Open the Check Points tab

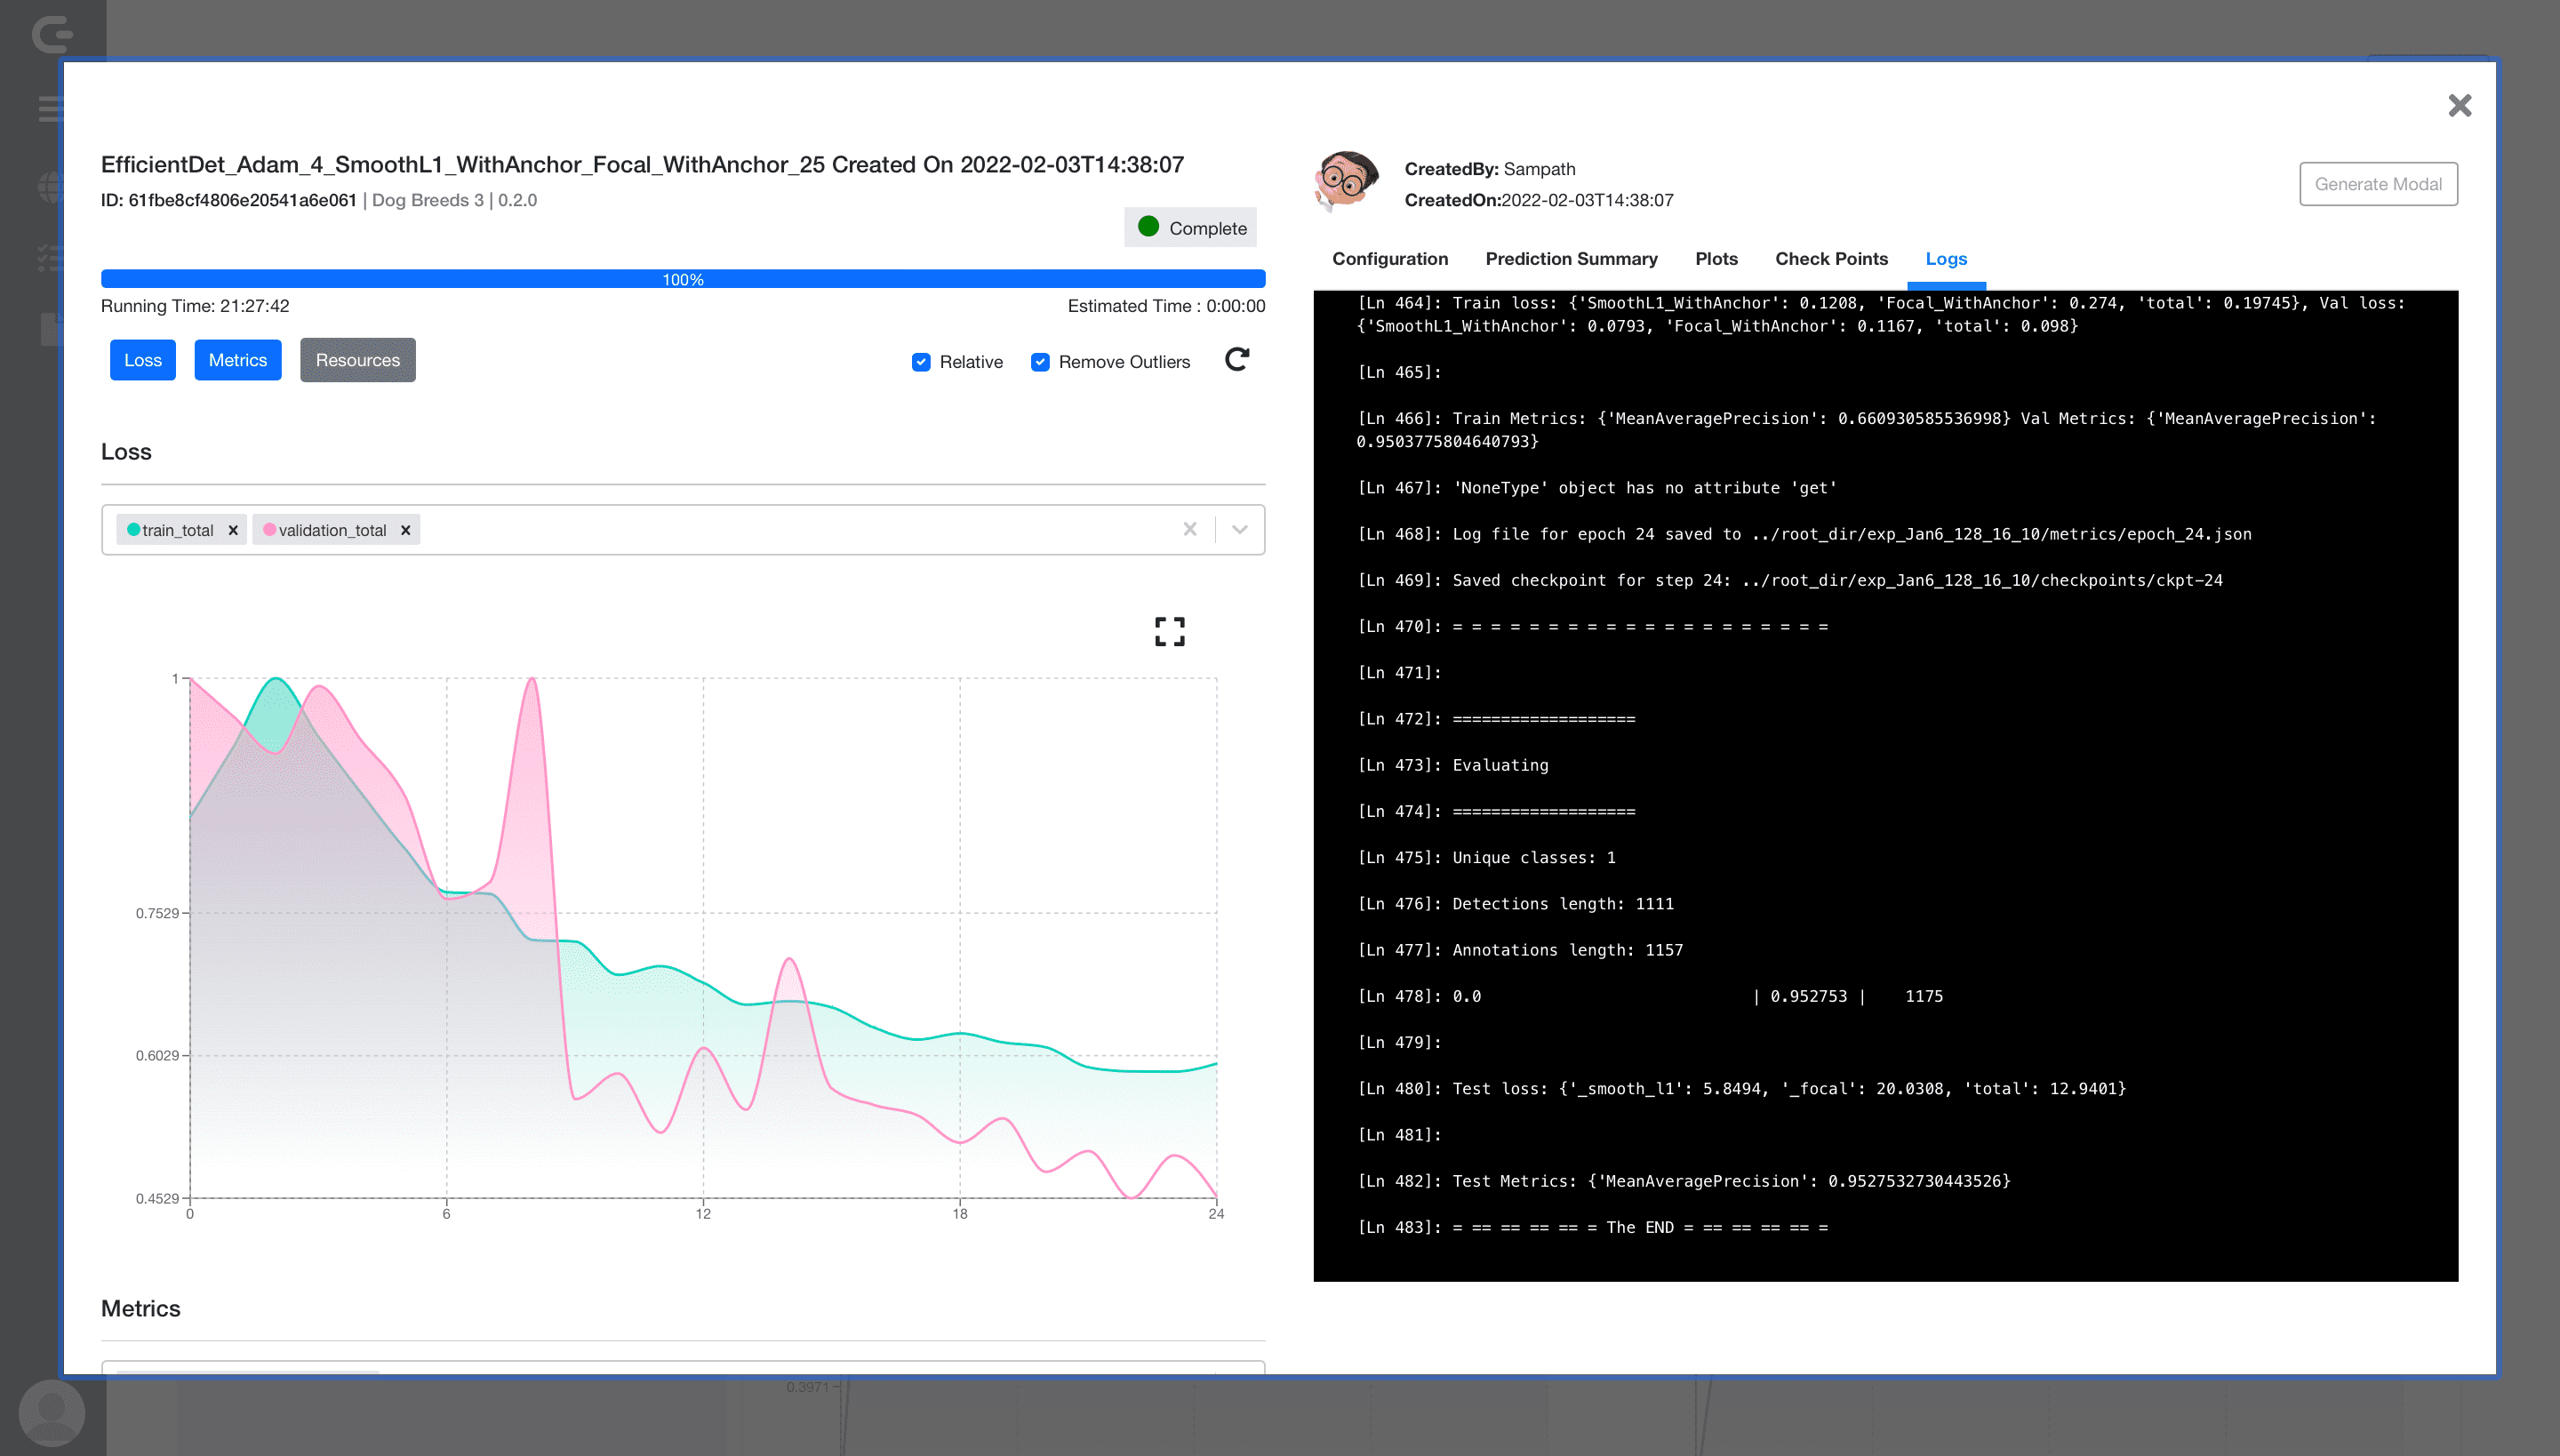pos(1831,259)
